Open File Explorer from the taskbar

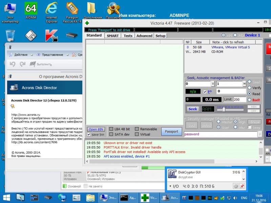point(90,198)
